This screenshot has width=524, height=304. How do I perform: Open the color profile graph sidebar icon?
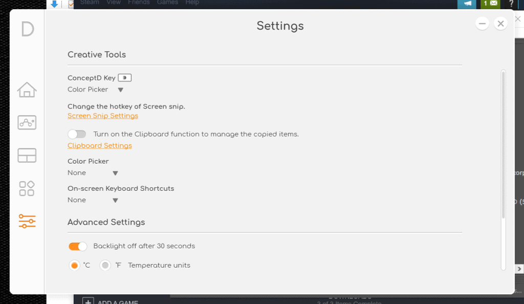click(x=27, y=122)
